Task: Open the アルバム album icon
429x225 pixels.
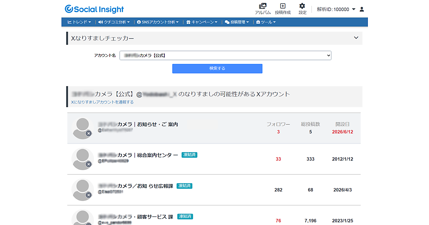Action: (263, 9)
